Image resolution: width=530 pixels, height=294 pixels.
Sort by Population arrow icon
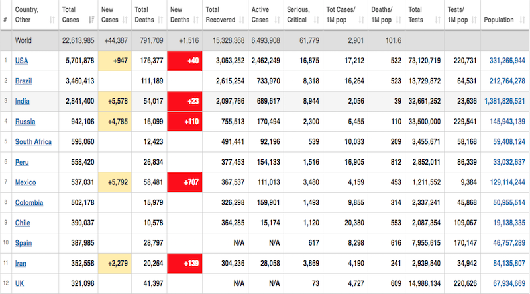click(523, 20)
